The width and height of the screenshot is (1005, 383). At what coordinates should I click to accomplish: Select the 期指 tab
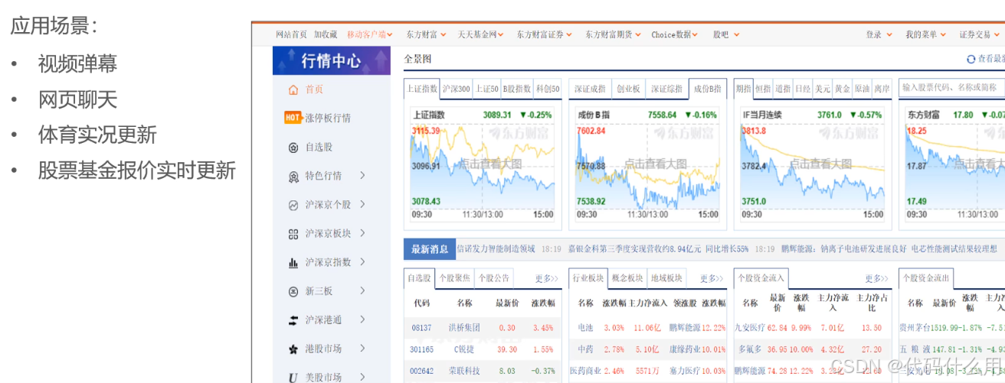point(744,89)
